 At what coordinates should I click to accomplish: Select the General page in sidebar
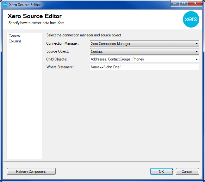pos(15,36)
